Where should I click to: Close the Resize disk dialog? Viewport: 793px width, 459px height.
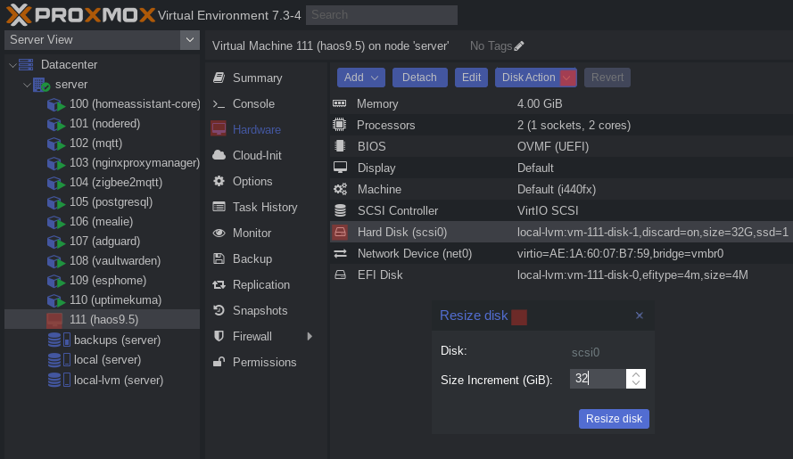(x=640, y=316)
